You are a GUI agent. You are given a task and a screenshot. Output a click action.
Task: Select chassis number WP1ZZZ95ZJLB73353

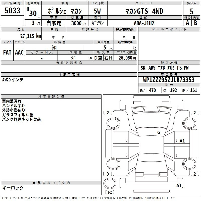(x=169, y=80)
